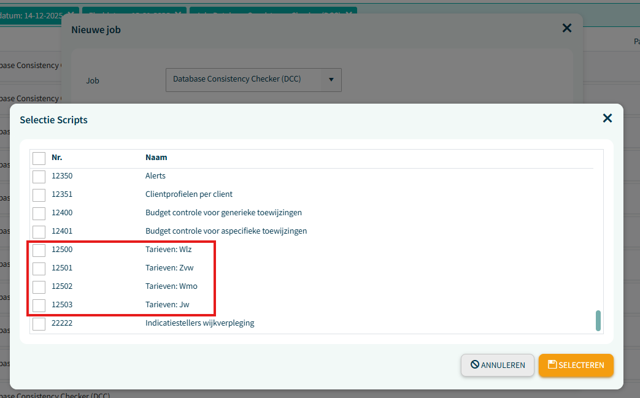Enable script 12400 generic budget control
640x398 pixels.
pos(39,213)
